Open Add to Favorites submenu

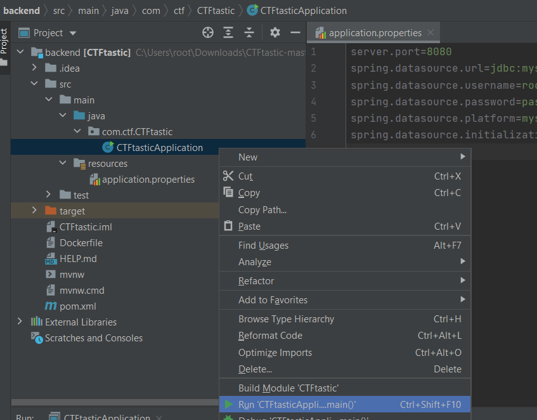345,300
